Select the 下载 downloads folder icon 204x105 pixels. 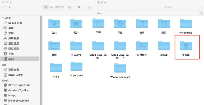pyautogui.click(x=120, y=24)
